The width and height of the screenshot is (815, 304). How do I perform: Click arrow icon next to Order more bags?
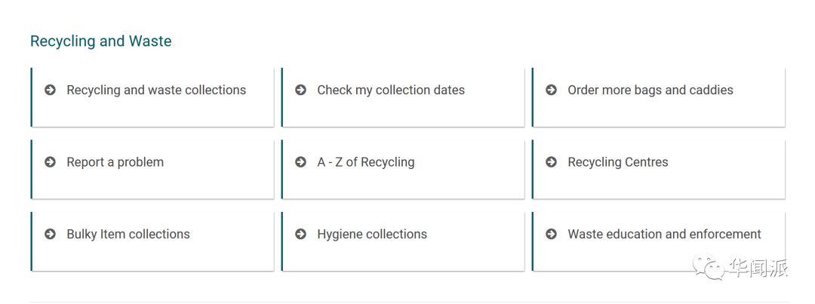point(551,91)
